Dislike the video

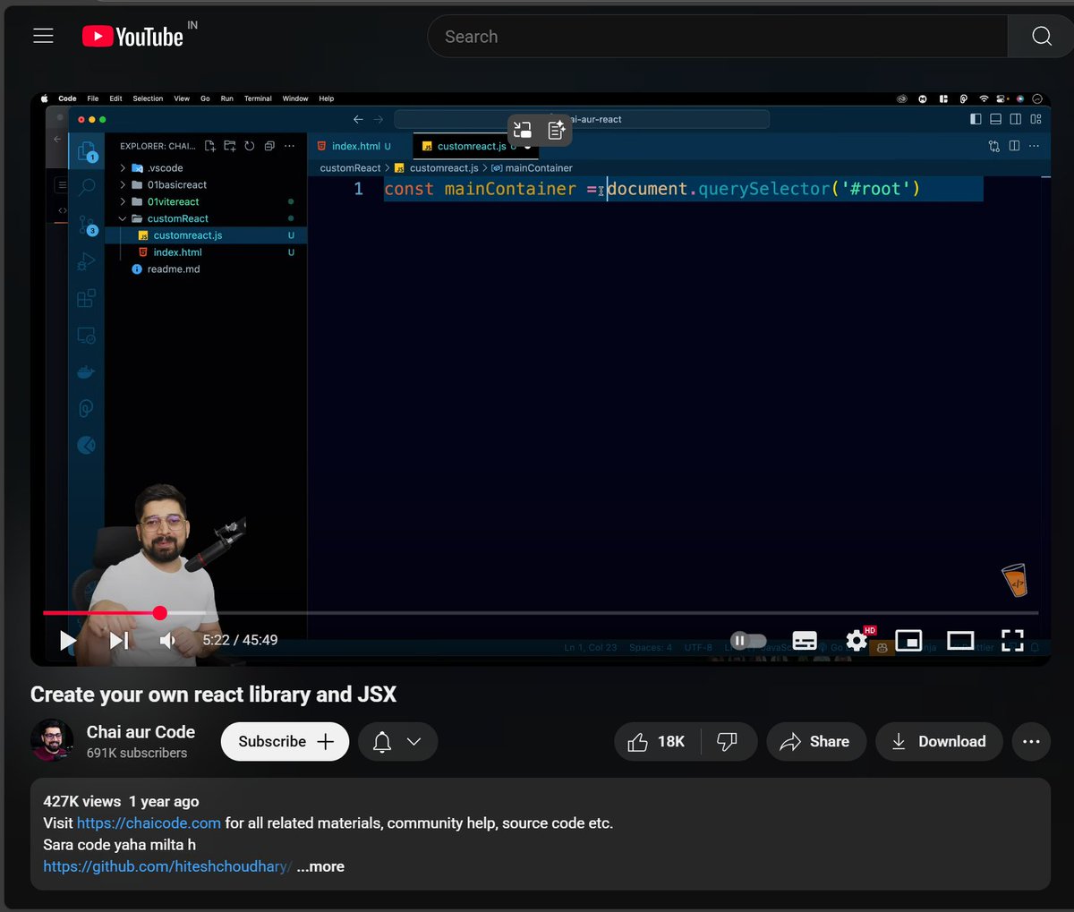pos(728,742)
